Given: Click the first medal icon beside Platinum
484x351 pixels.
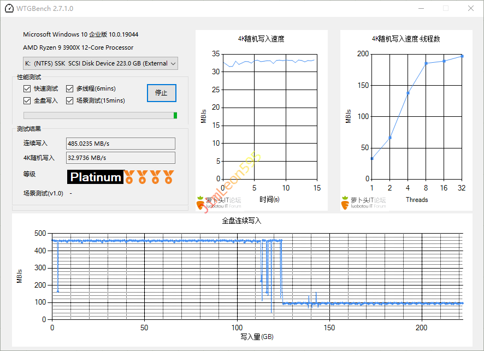Looking at the screenshot, I should [129, 177].
